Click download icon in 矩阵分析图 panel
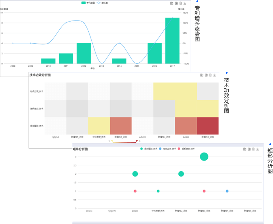Screen dimensions: 273x224 (x=258, y=149)
